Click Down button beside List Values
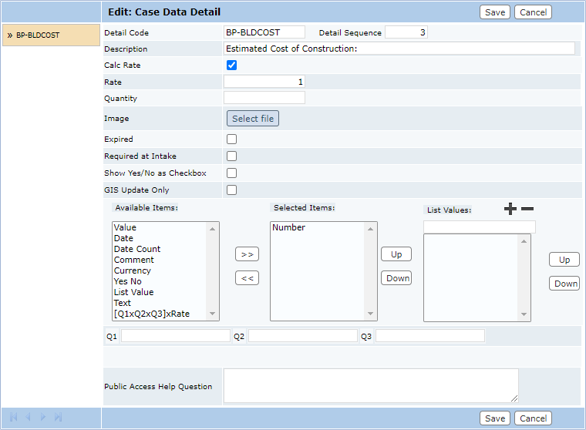Viewport: 586px width, 430px height. [x=564, y=284]
